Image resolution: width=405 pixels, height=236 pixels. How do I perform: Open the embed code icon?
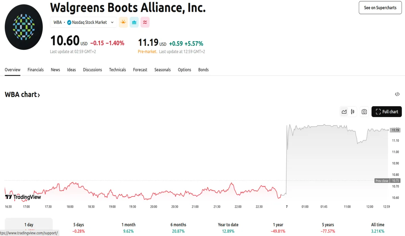397,94
